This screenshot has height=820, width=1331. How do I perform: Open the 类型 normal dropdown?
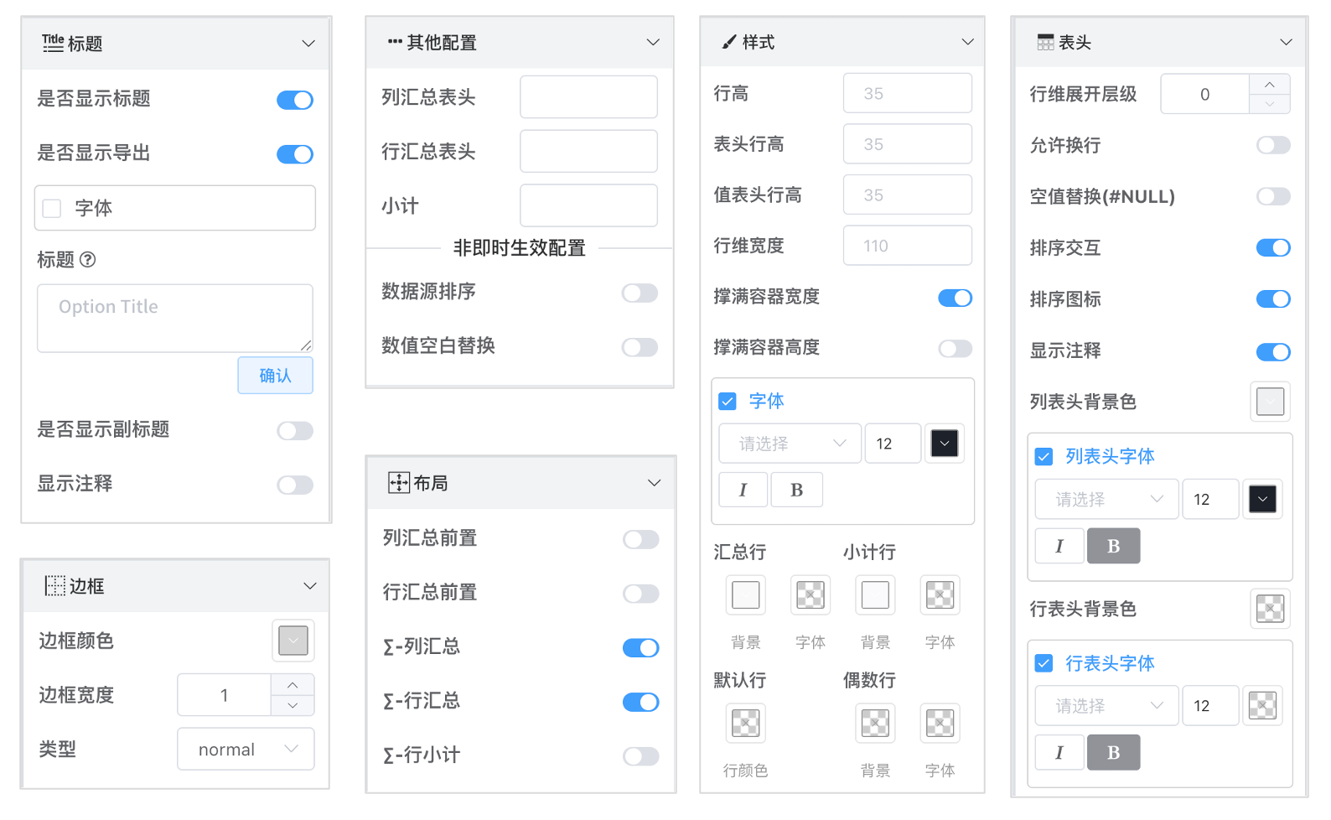(x=246, y=750)
